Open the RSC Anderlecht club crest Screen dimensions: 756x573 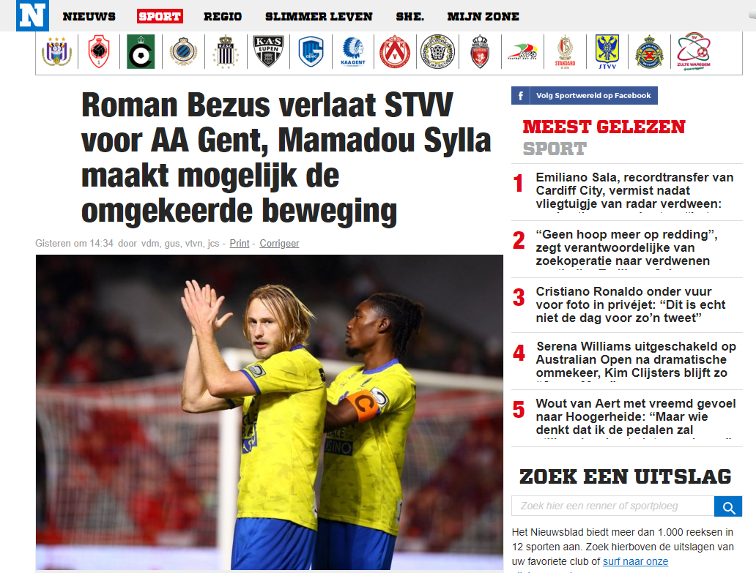click(57, 51)
